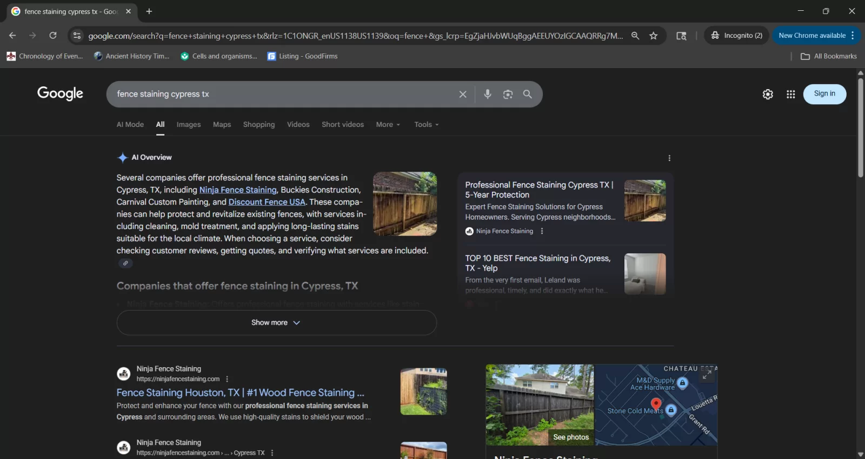
Task: Open quick settings gear icon
Action: coord(768,94)
